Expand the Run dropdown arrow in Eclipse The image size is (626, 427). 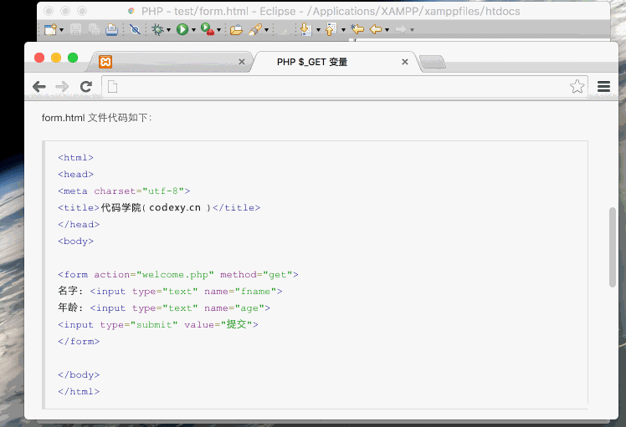coord(193,30)
